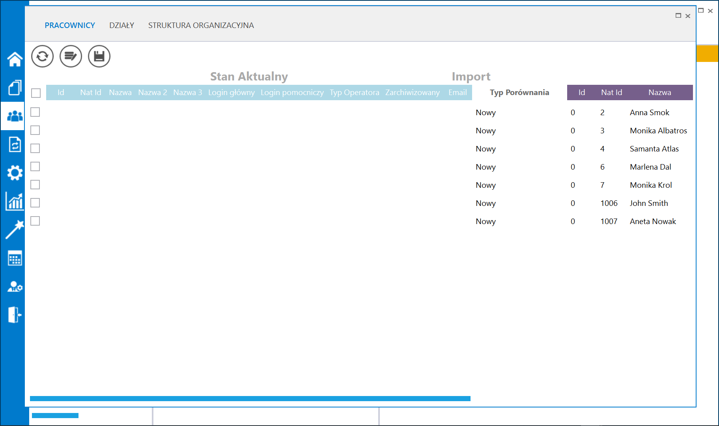Image resolution: width=719 pixels, height=426 pixels.
Task: Open the STRUKTURA ORGANIZACYJNA tab
Action: pos(201,25)
